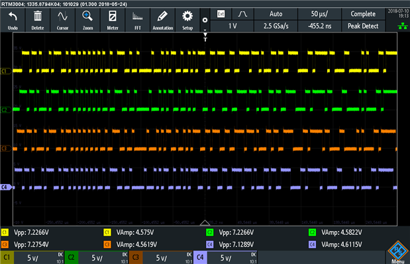Open C1 5 V/ vertical scale setting
The width and height of the screenshot is (410, 264).
pyautogui.click(x=39, y=258)
